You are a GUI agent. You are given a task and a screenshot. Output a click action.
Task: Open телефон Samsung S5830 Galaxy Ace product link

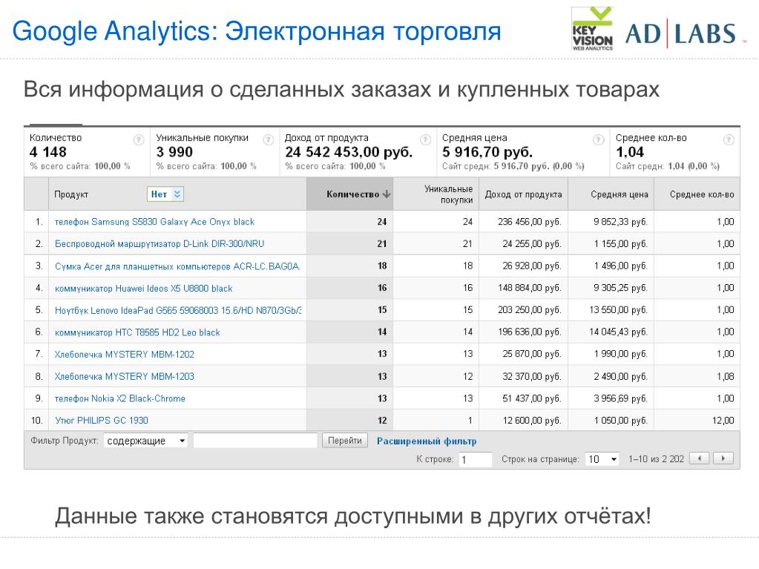(154, 222)
